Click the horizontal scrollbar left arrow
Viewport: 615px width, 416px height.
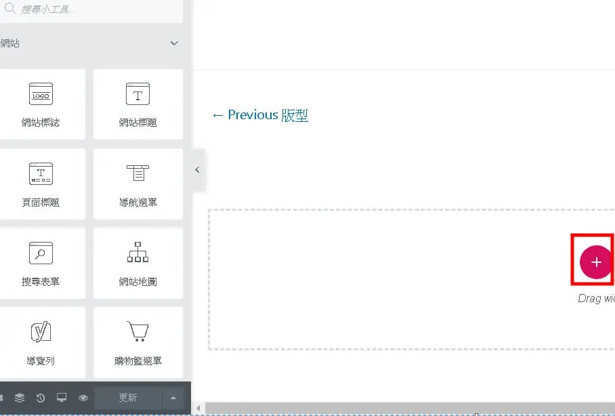point(198,408)
